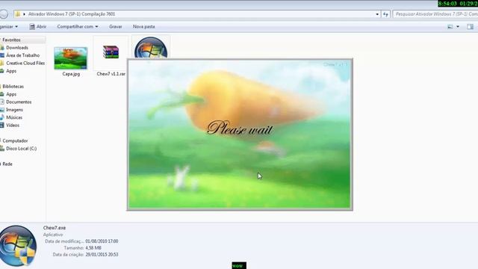The height and width of the screenshot is (269, 478).
Task: Select the Favoritos header
Action: (12, 40)
